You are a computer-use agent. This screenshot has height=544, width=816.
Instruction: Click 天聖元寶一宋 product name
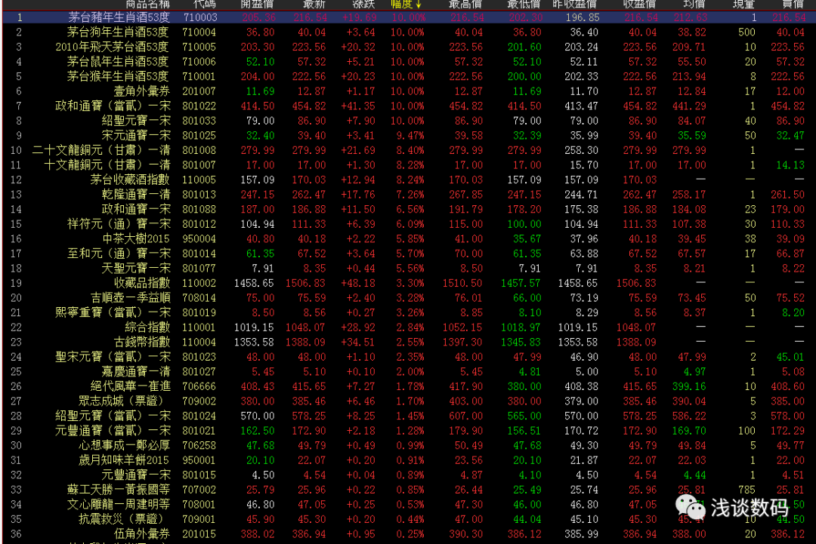[136, 268]
